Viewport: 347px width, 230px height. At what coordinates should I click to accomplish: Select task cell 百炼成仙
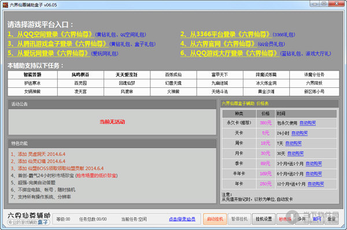(173, 75)
